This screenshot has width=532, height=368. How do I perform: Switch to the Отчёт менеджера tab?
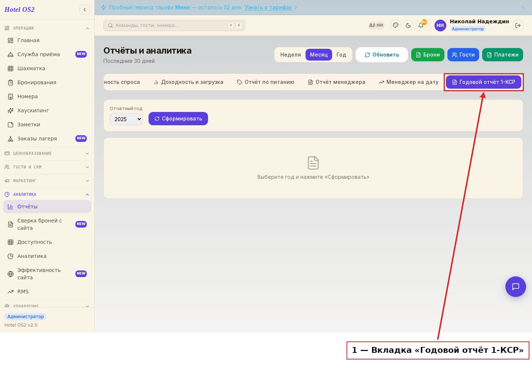coord(337,82)
